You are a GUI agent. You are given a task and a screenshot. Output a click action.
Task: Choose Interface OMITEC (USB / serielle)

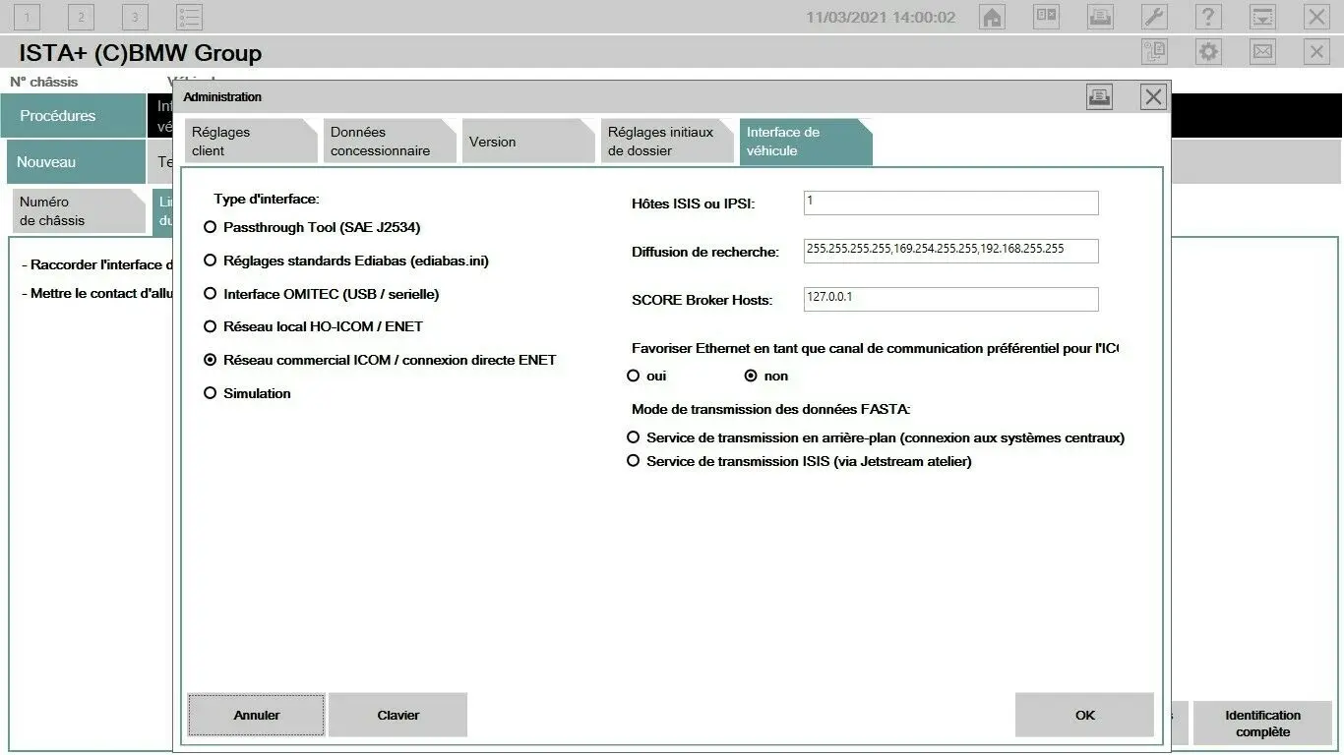(x=210, y=294)
